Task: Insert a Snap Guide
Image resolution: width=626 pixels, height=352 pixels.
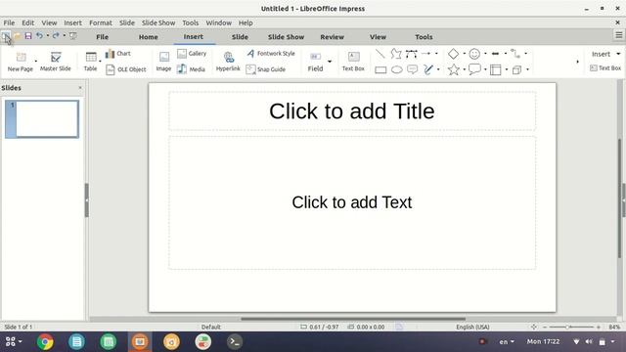Action: (266, 69)
